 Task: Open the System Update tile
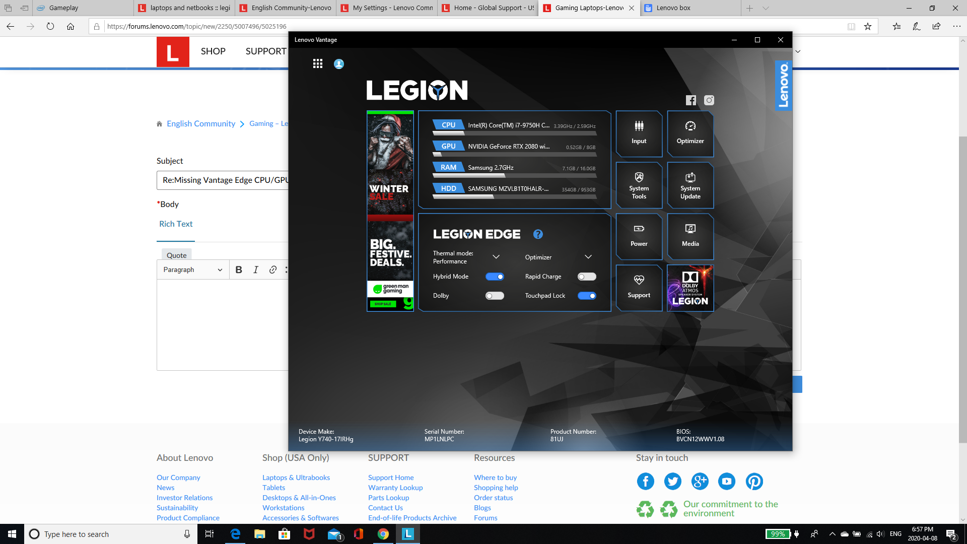[x=690, y=185]
